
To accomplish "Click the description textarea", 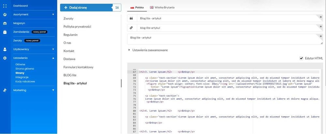I will 225,39.
